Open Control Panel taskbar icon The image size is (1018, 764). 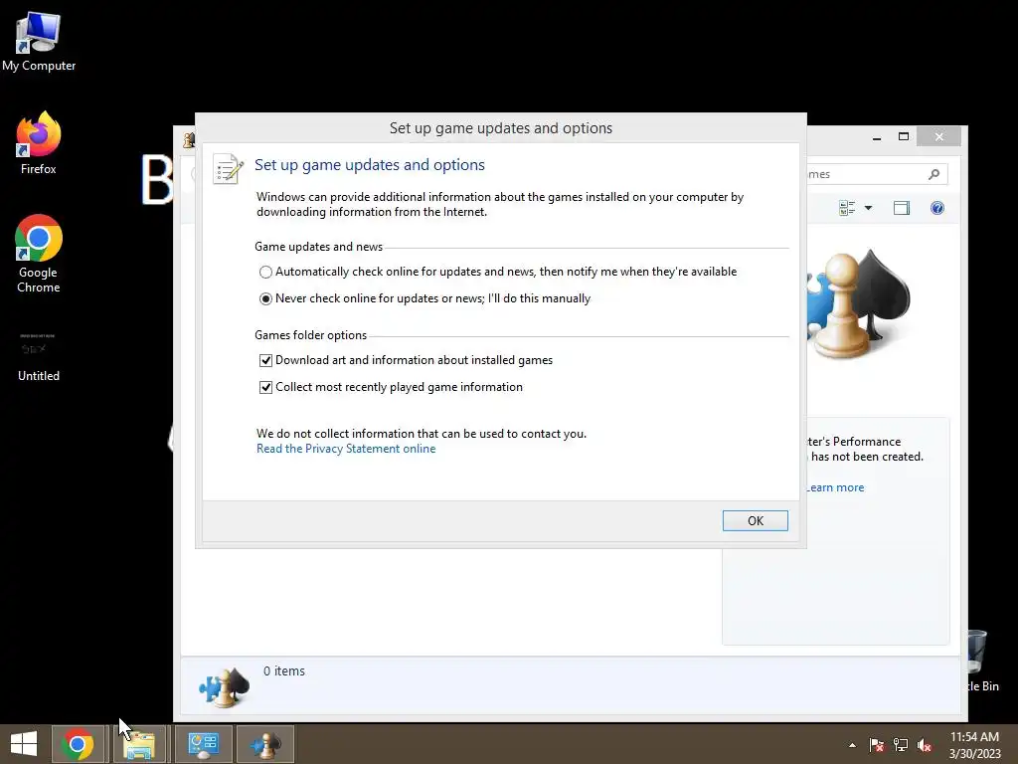pos(203,744)
